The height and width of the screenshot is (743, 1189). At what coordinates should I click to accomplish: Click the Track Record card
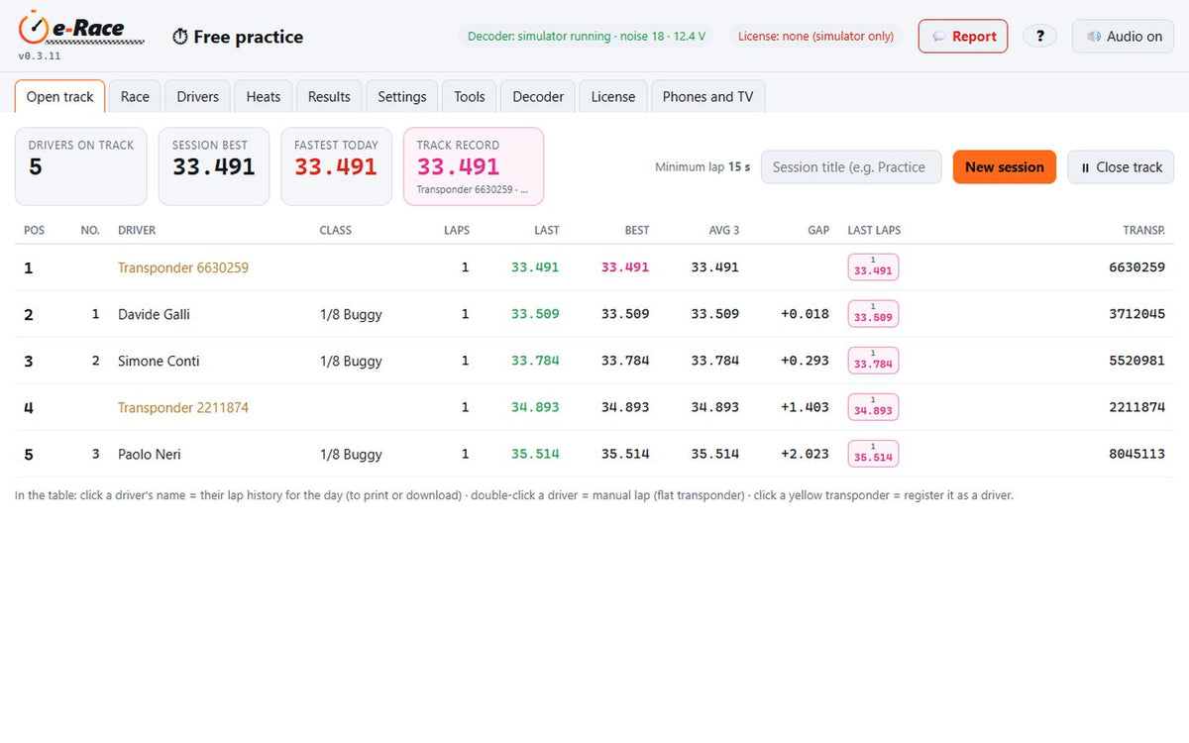click(474, 166)
